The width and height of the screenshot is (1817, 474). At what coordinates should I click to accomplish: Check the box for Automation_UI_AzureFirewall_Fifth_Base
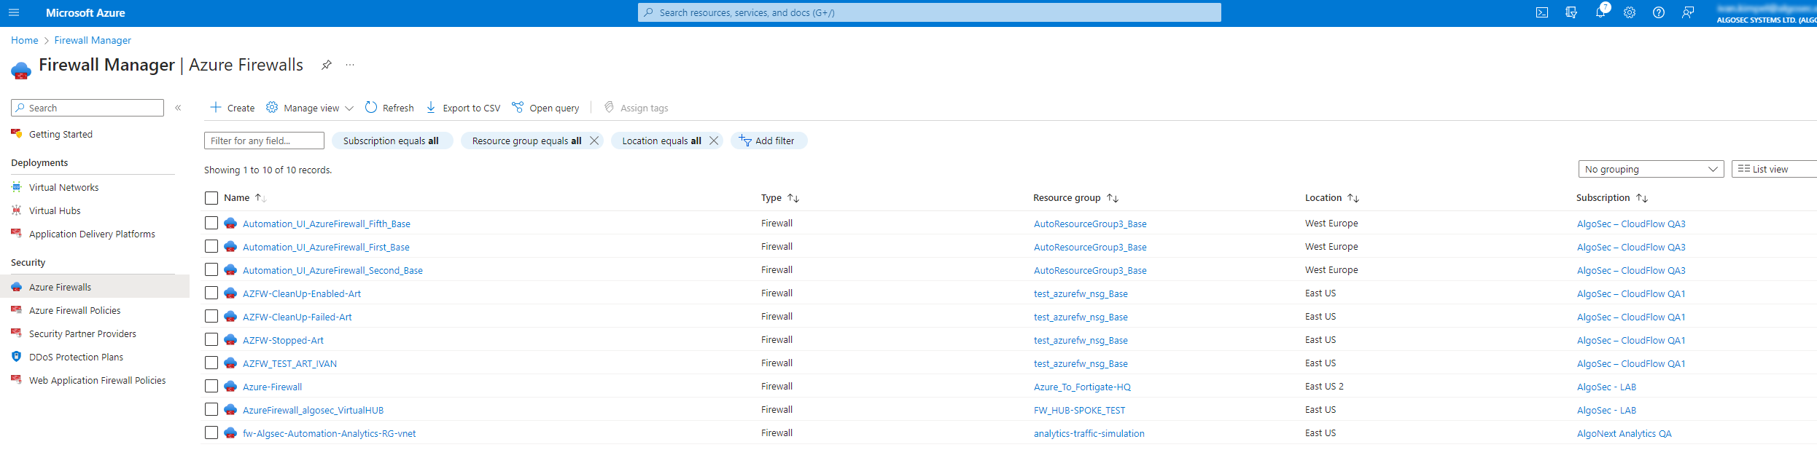click(211, 223)
